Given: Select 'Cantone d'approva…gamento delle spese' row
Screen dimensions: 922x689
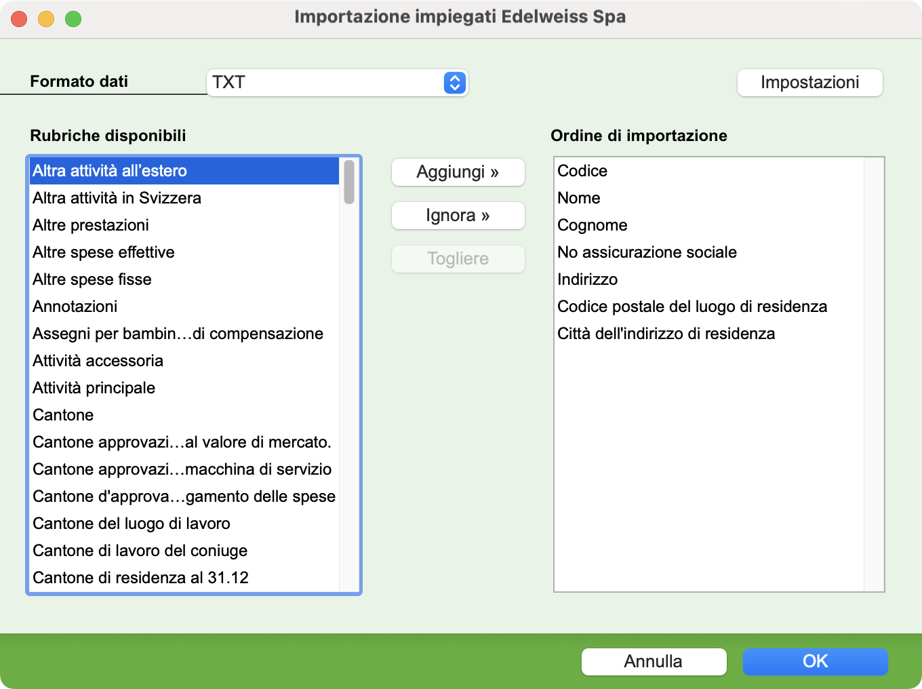Looking at the screenshot, I should pyautogui.click(x=184, y=496).
